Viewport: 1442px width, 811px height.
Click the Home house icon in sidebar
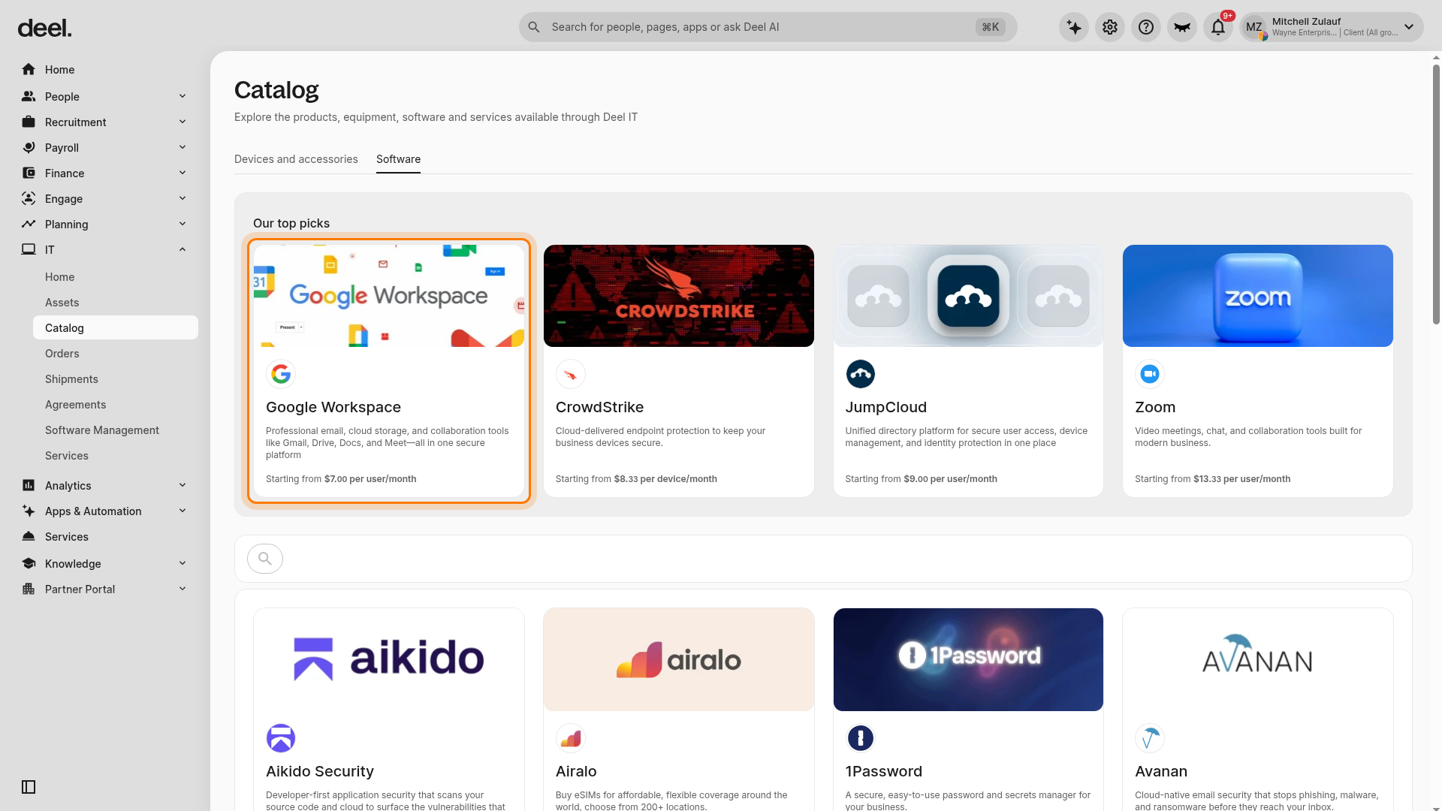(29, 69)
